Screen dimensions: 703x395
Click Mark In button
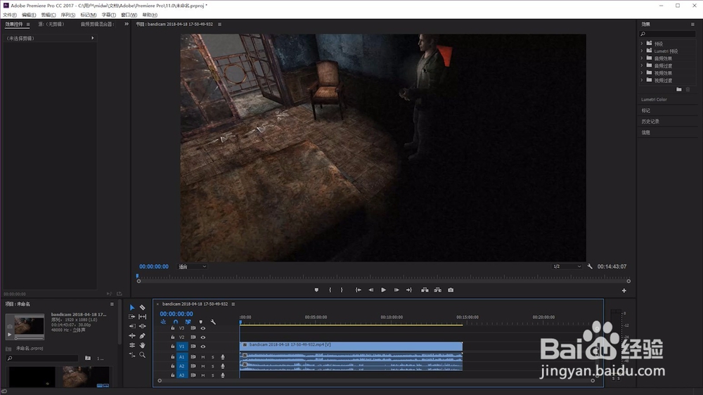330,290
